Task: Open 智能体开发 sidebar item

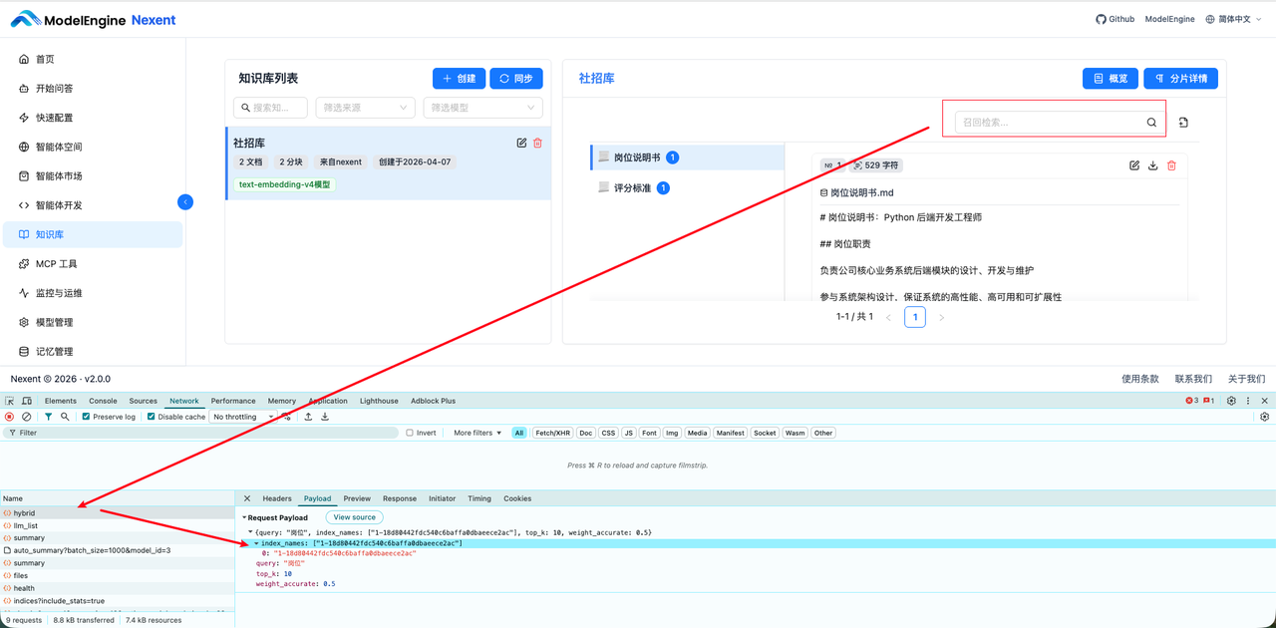Action: pyautogui.click(x=92, y=205)
